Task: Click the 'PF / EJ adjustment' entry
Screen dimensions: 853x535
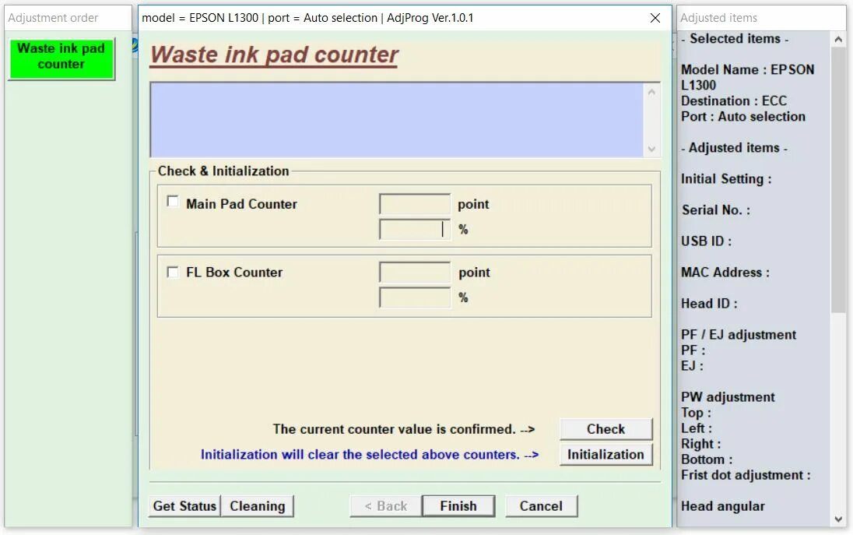Action: [x=739, y=335]
